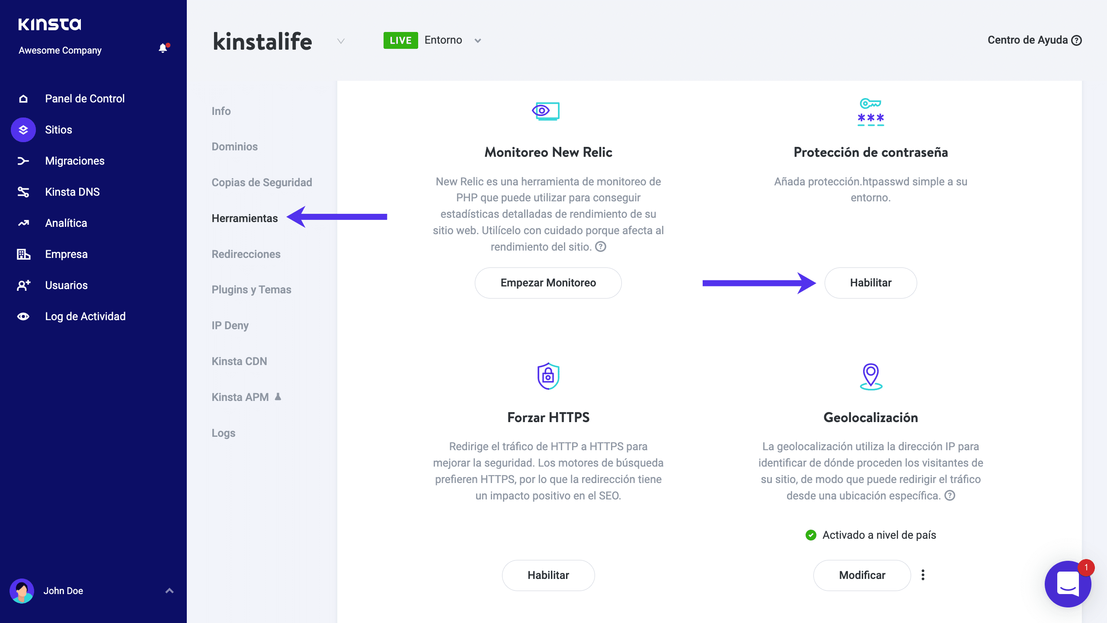The height and width of the screenshot is (623, 1107).
Task: Click New Relic help question mark
Action: tap(601, 247)
